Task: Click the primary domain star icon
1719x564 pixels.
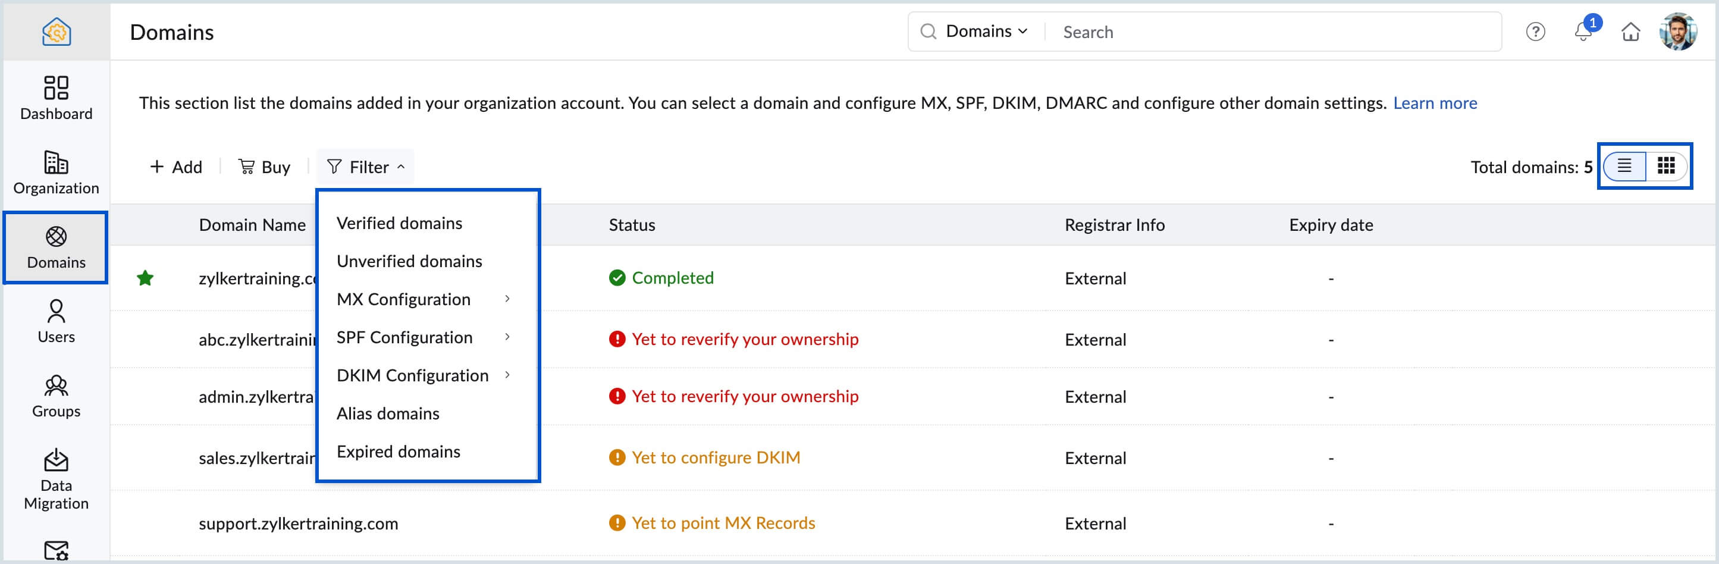Action: click(x=146, y=278)
